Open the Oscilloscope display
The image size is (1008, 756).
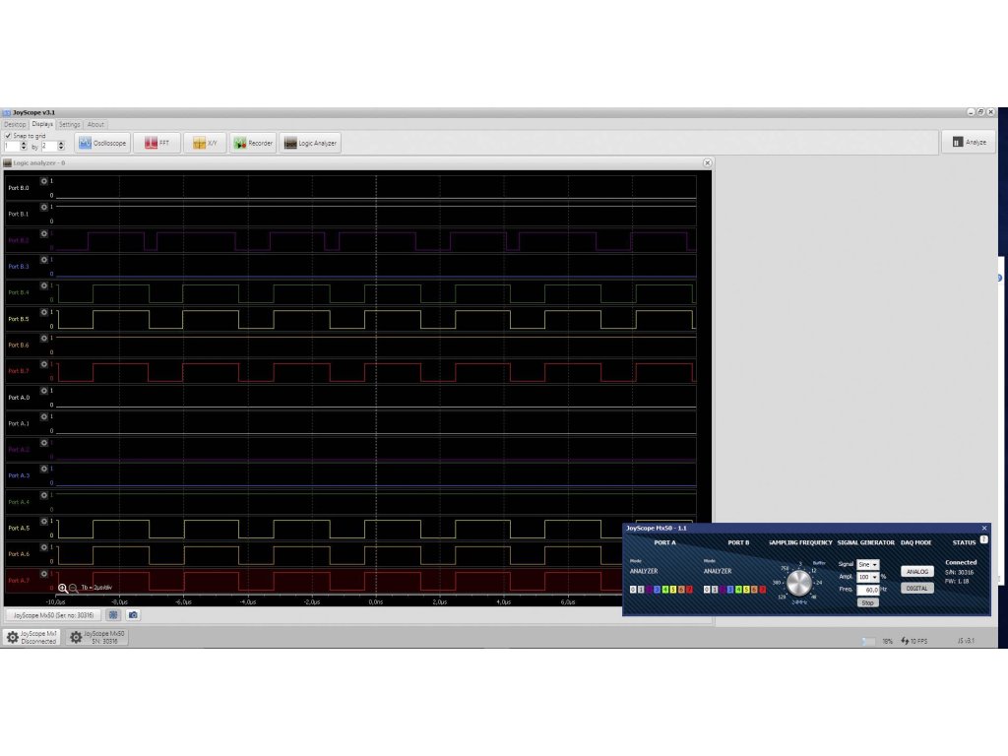102,143
